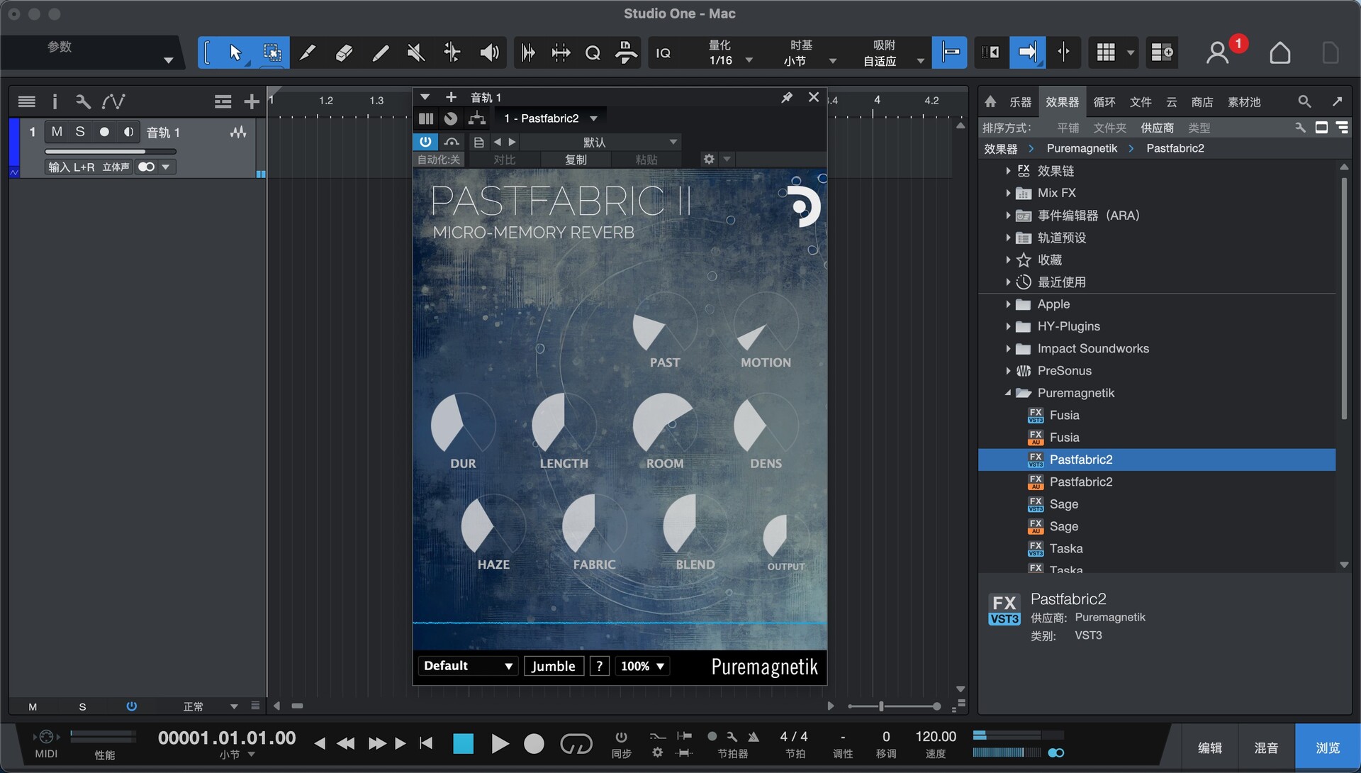Image resolution: width=1361 pixels, height=773 pixels.
Task: Toggle autoscroll arrow button in toolbar
Action: click(1027, 52)
